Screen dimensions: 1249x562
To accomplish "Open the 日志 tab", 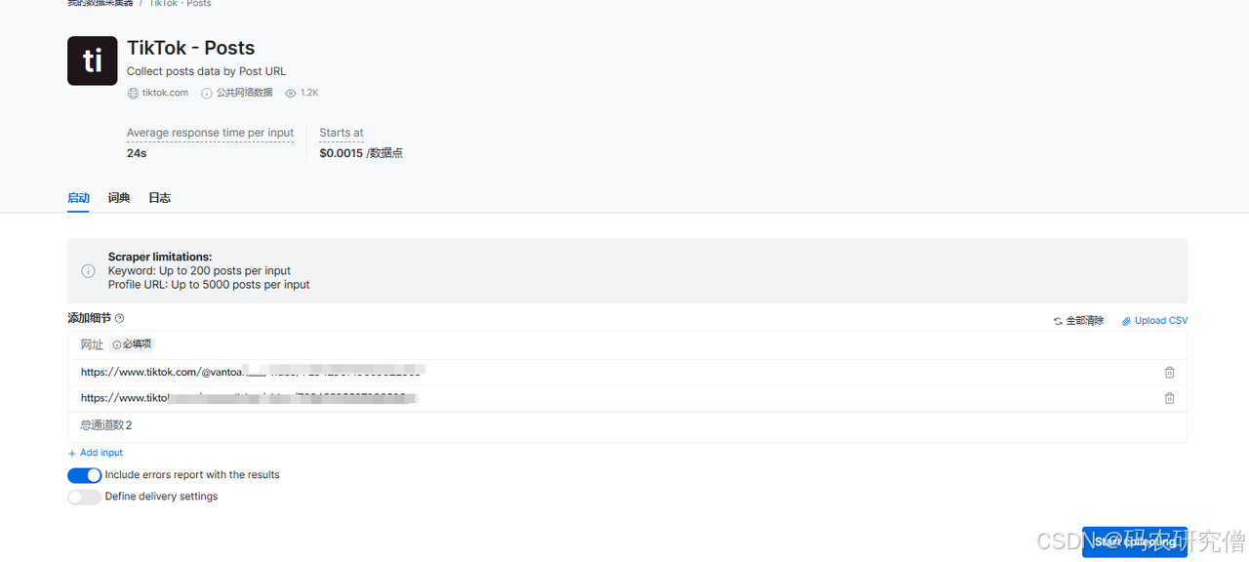I will 160,198.
